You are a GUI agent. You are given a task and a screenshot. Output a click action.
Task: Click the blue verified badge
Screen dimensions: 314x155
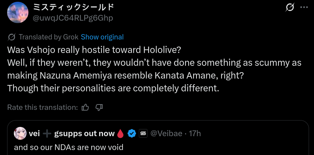132,134
